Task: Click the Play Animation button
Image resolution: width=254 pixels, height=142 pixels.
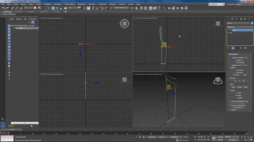Action: pyautogui.click(x=202, y=137)
